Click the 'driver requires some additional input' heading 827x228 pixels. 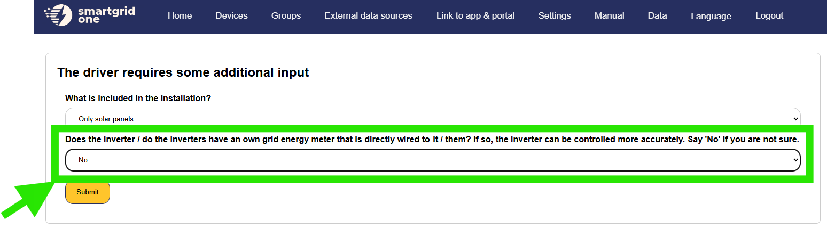183,72
